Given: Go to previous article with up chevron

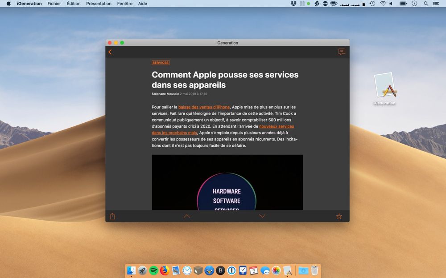Looking at the screenshot, I should (x=186, y=216).
